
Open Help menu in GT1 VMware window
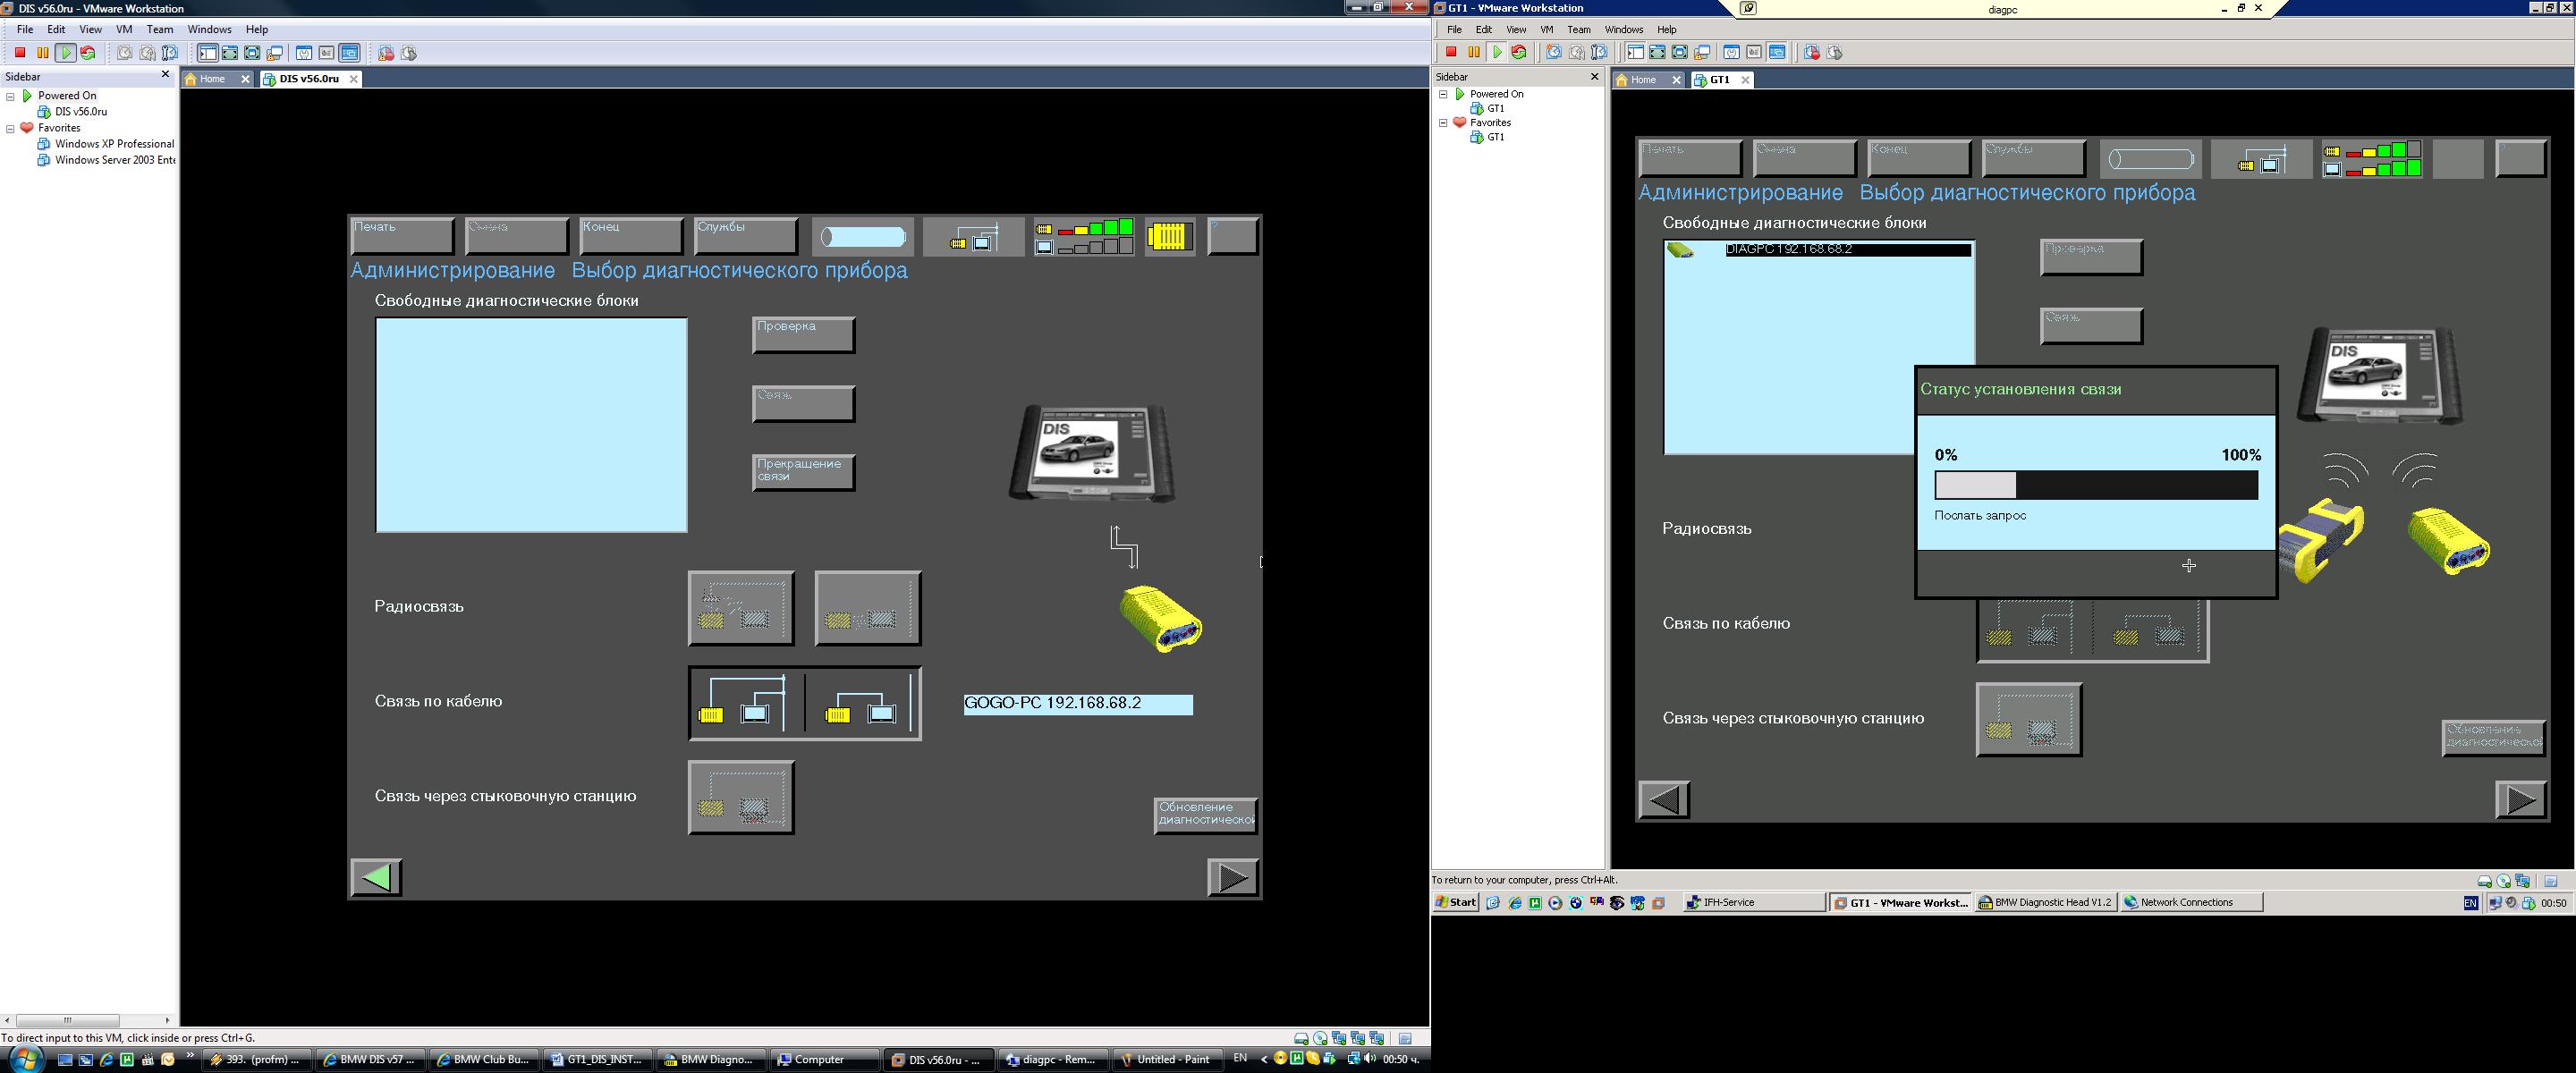point(1667,29)
